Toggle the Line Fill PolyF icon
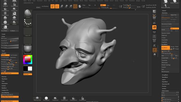Viewport: 181px width, 102px height. (x=154, y=41)
